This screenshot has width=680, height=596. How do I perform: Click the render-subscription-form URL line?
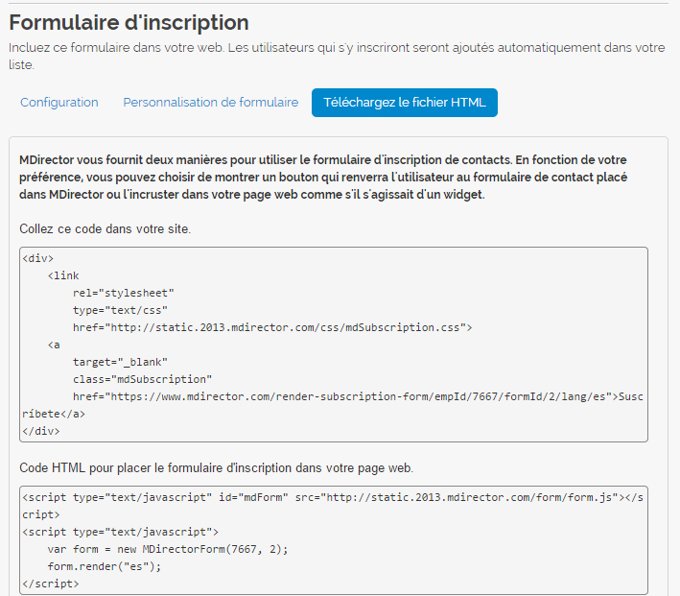point(358,396)
